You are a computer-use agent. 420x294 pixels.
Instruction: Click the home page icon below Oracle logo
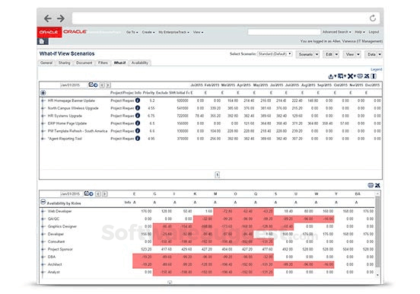tap(42, 41)
